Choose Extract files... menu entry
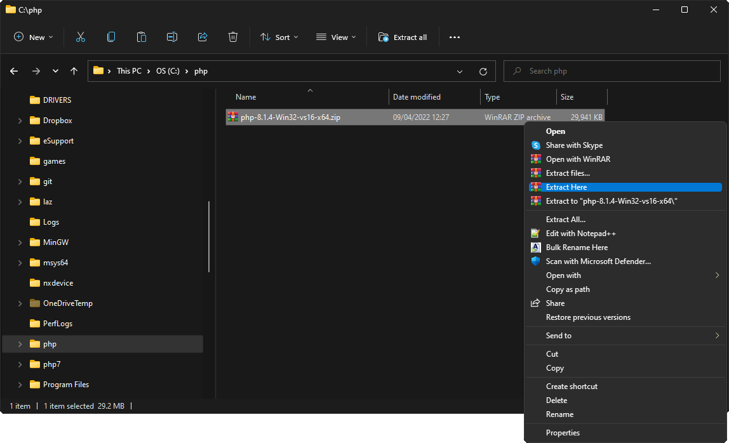The height and width of the screenshot is (443, 729). (625, 173)
